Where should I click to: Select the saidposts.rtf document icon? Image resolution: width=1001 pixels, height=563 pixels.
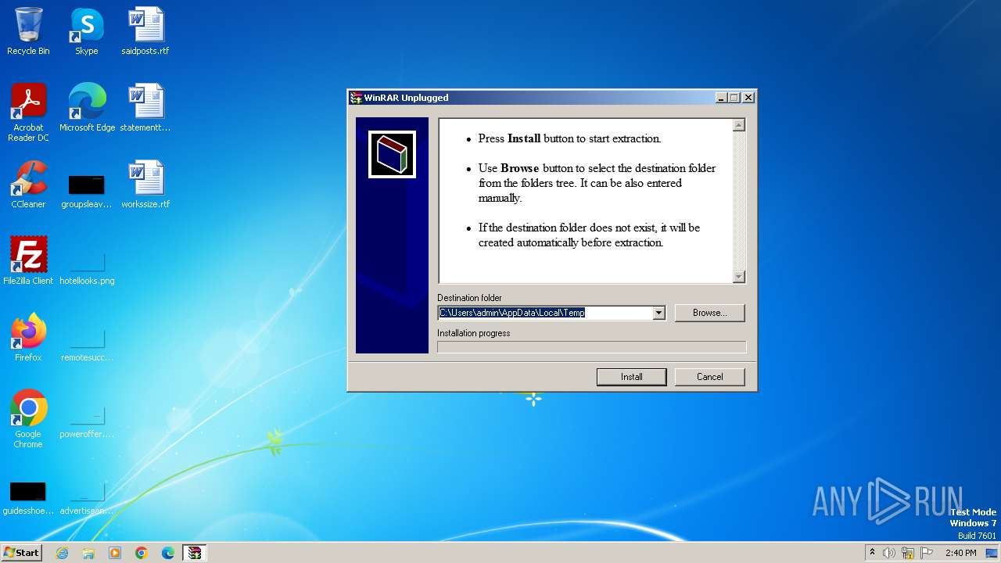tap(145, 31)
